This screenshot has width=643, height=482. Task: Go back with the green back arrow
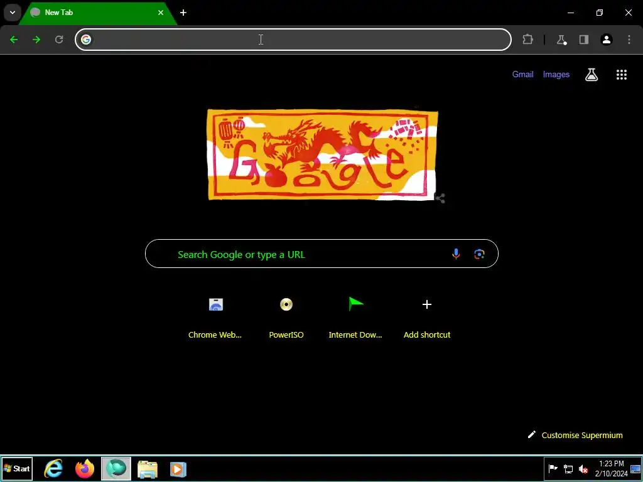14,40
